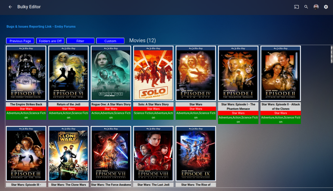Open Emby settings via the gear icon
Screen dimensions: 333x191
click(x=326, y=7)
